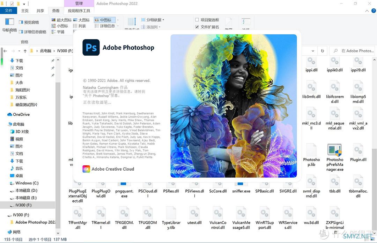
Task: Click the Ps logo on splash screen
Action: pos(91,48)
